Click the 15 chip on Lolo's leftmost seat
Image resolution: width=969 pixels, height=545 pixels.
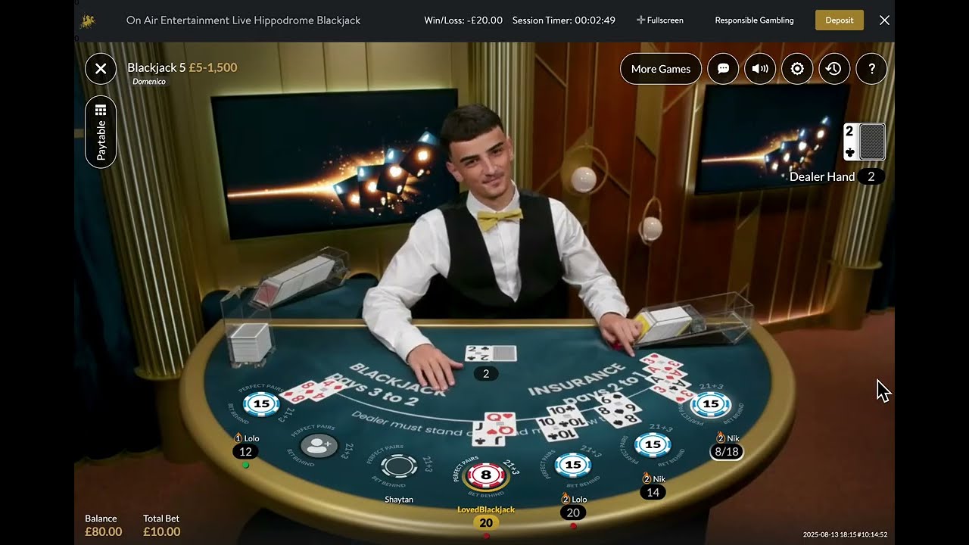click(261, 404)
